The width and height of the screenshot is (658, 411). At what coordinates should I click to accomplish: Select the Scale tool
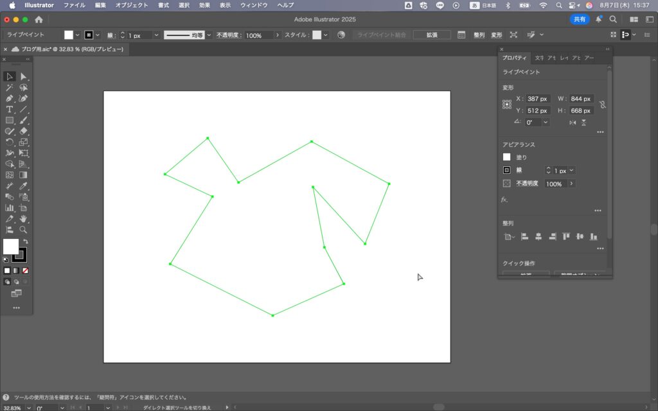(x=24, y=142)
